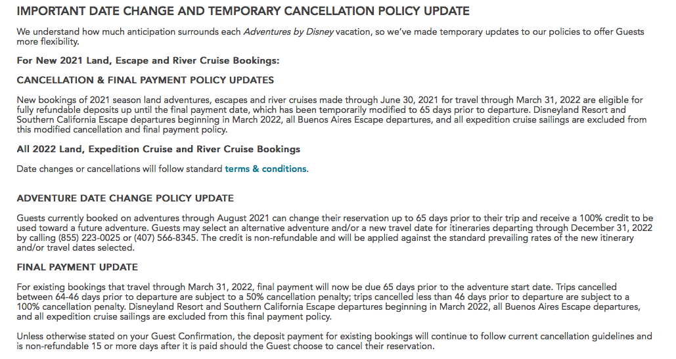Image resolution: width=676 pixels, height=359 pixels.
Task: Click the 'All 2022 Land, Expedition Cruise' heading
Action: [x=158, y=149]
